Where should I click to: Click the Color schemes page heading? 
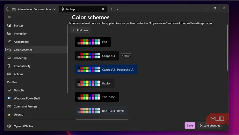pyautogui.click(x=91, y=17)
